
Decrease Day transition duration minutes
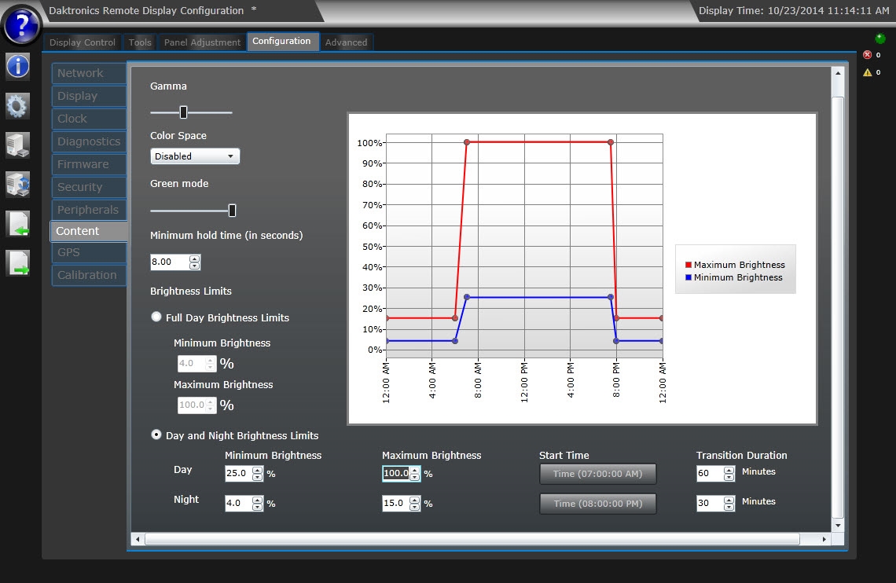click(x=729, y=477)
